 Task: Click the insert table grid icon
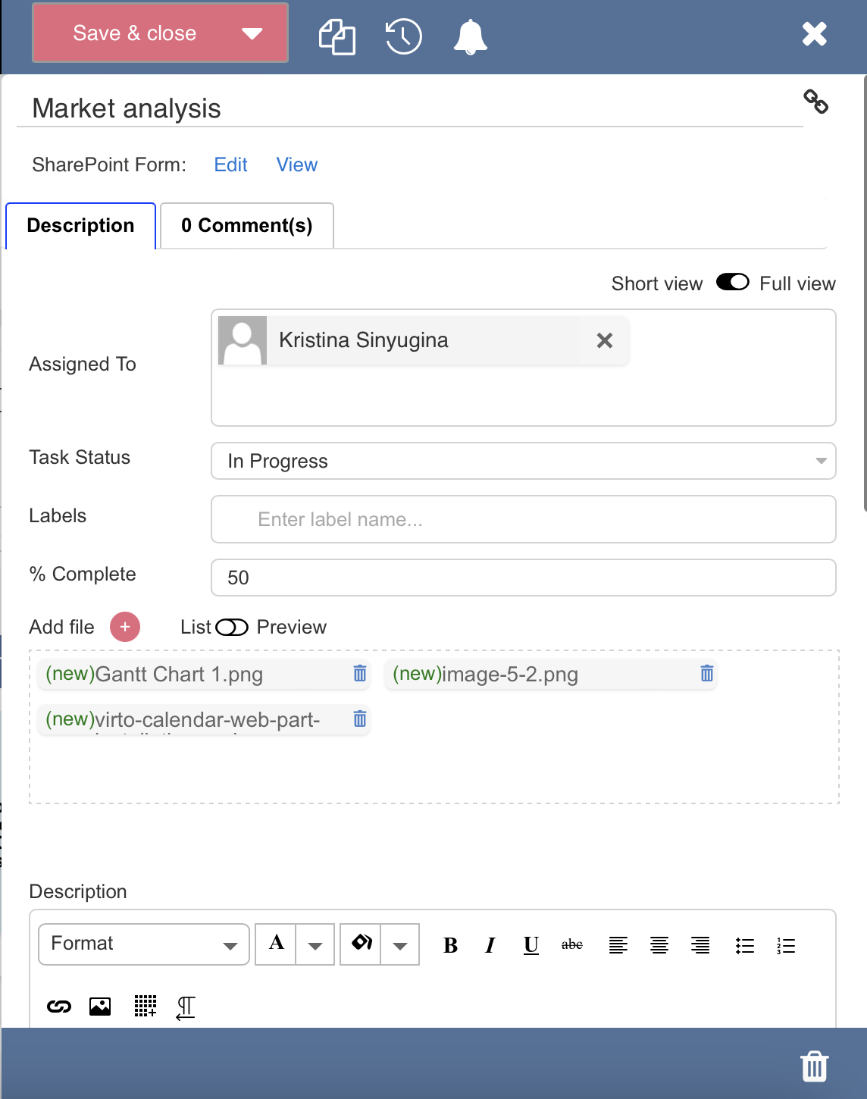coord(145,1007)
